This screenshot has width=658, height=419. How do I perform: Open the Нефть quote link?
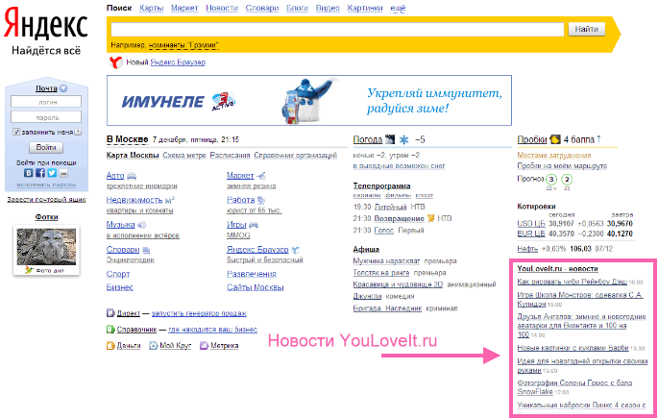tap(527, 249)
